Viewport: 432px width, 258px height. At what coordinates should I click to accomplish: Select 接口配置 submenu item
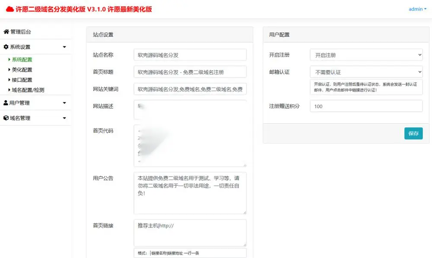click(x=22, y=80)
